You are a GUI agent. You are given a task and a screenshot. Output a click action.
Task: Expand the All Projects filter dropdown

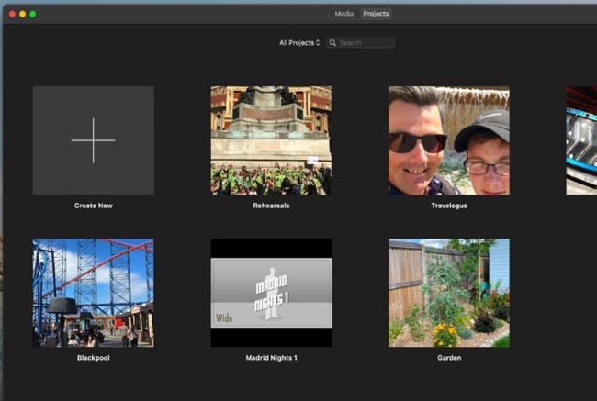tap(299, 43)
